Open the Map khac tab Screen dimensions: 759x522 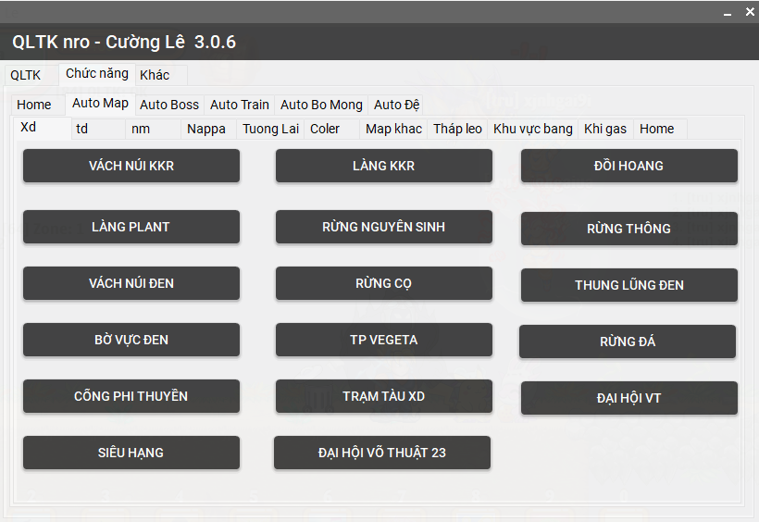tap(393, 129)
